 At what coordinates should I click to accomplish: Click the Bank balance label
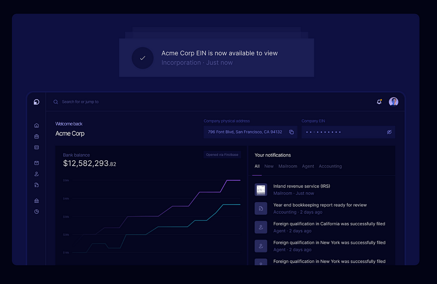(x=76, y=155)
